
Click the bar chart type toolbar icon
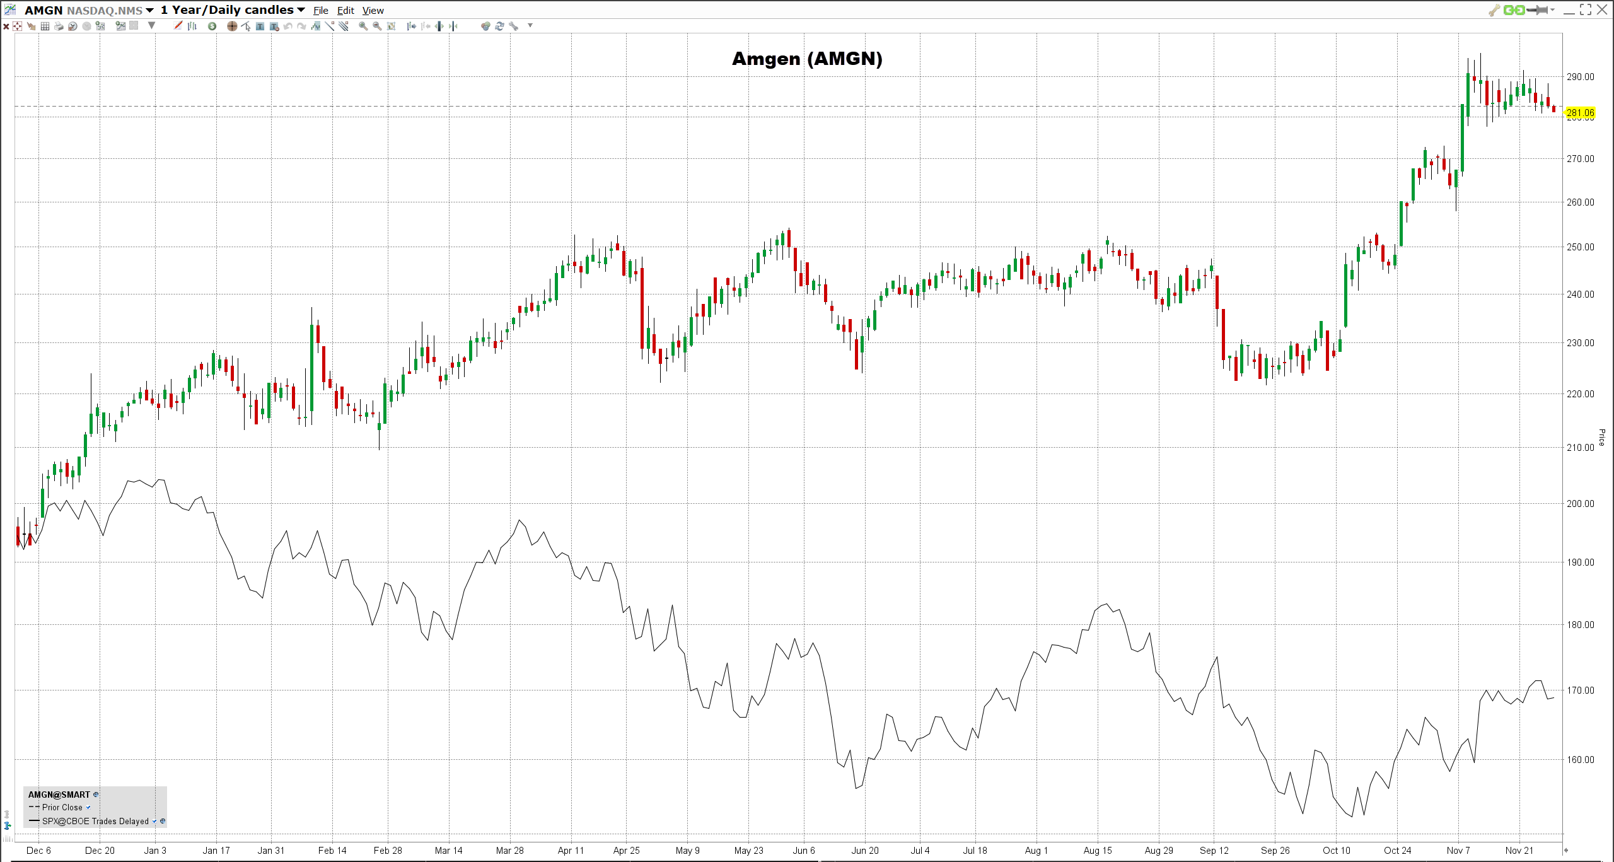192,26
